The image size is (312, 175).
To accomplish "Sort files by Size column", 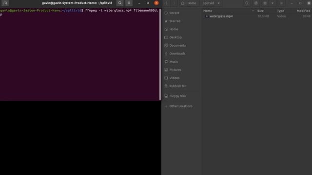I will (x=260, y=11).
